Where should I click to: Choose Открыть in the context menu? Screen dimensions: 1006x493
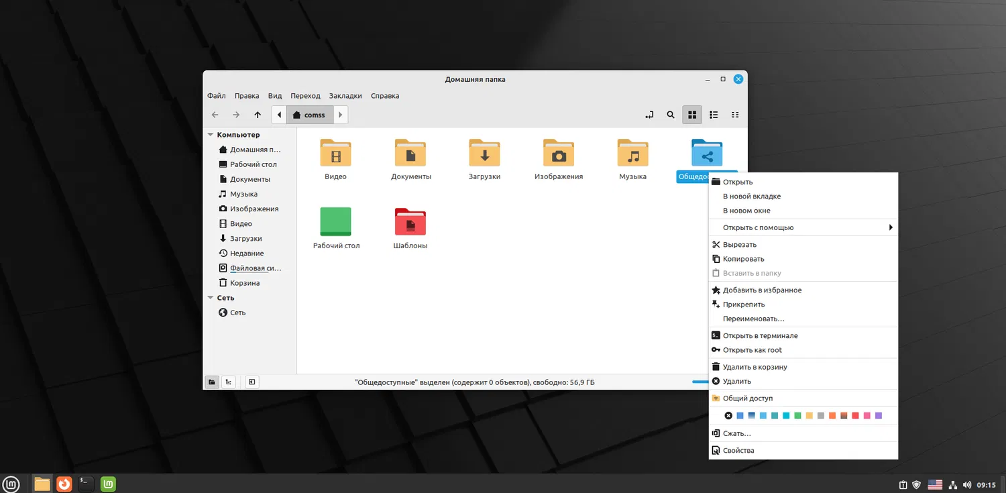(803, 182)
